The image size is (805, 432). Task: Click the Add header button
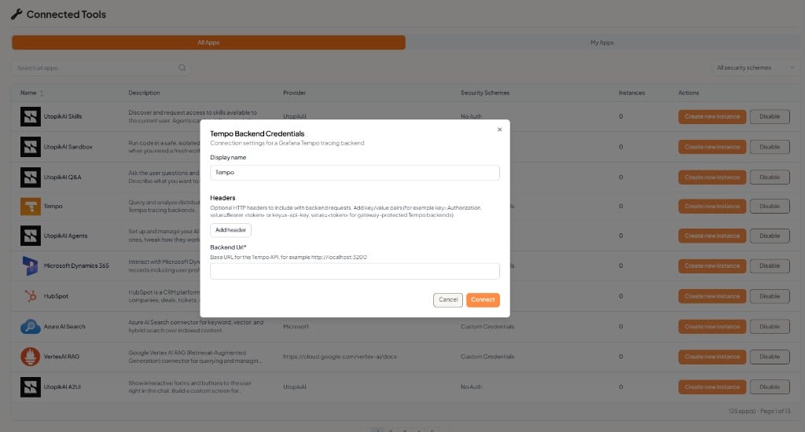pyautogui.click(x=230, y=230)
